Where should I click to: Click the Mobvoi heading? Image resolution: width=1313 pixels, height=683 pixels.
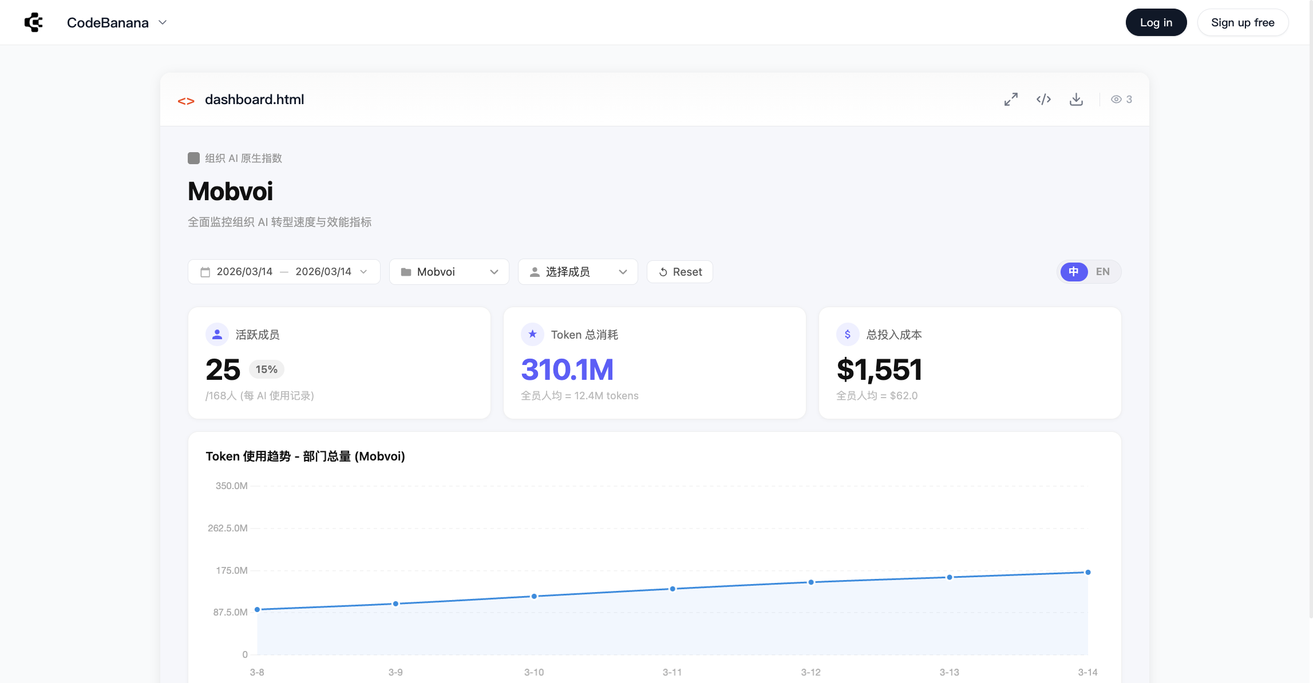point(231,191)
